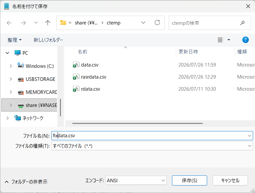Open the 整理 menu

(14, 40)
